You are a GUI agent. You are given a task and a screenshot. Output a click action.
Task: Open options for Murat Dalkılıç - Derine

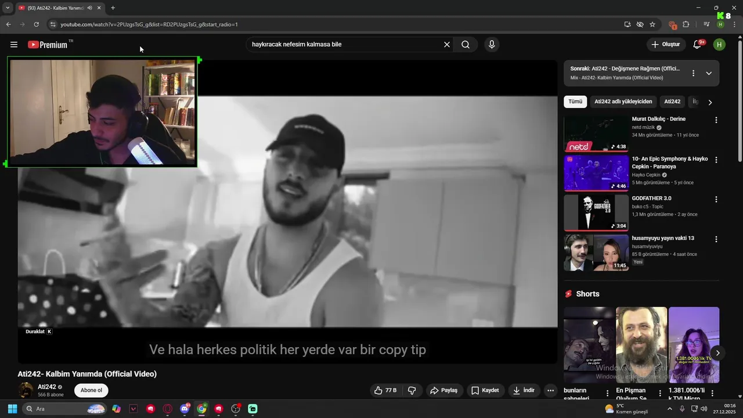click(x=716, y=120)
